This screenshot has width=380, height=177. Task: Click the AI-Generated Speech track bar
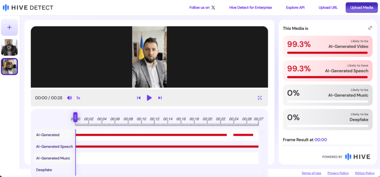(x=167, y=147)
